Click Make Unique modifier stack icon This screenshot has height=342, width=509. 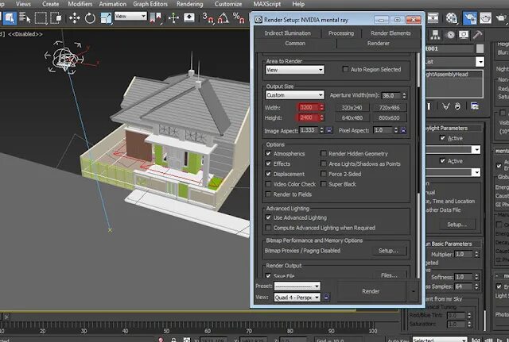pyautogui.click(x=446, y=106)
